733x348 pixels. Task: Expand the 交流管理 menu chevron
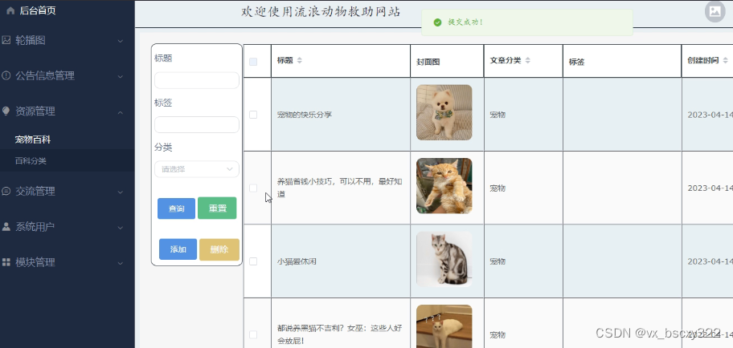120,192
